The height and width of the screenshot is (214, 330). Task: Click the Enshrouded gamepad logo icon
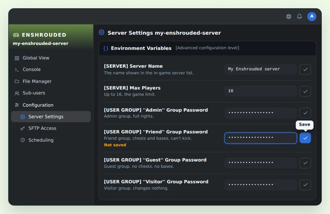tap(16, 35)
